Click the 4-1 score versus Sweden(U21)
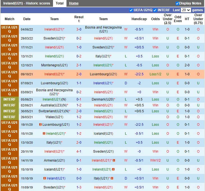The width and height of the screenshot is (205, 191). tap(79, 152)
